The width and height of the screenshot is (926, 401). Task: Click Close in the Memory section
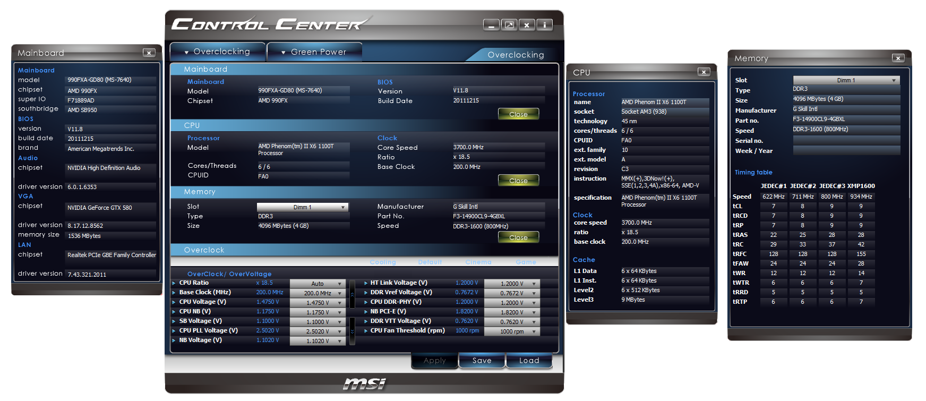518,237
